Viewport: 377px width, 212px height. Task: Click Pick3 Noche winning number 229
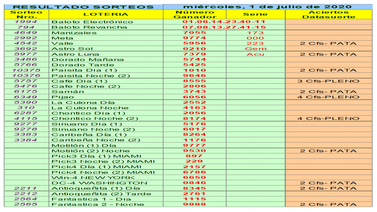(x=194, y=161)
